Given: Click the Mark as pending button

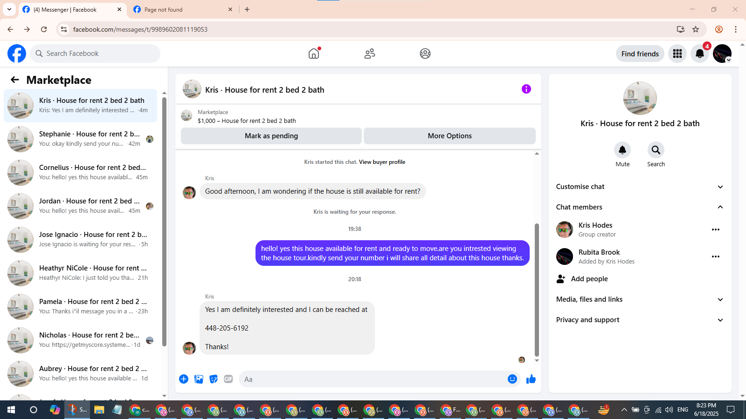Looking at the screenshot, I should [x=271, y=136].
